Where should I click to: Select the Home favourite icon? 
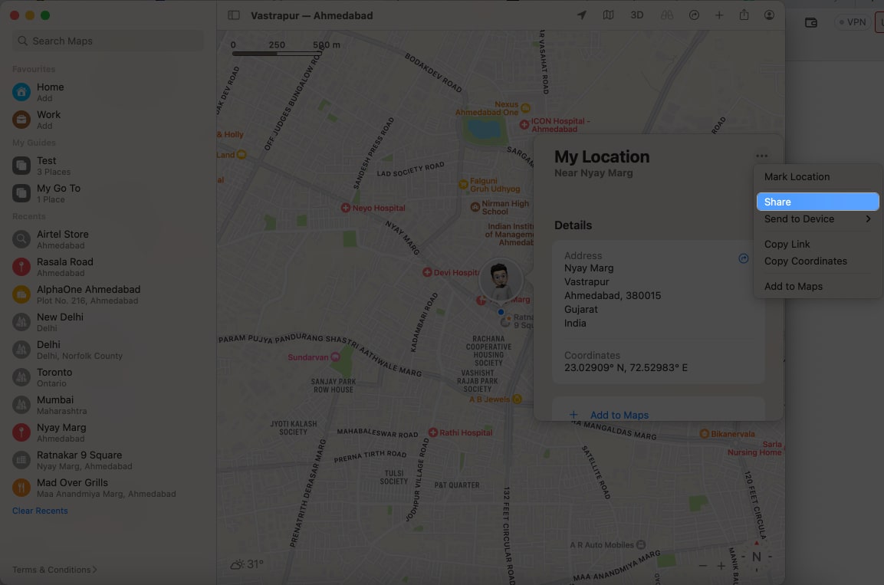[x=21, y=92]
